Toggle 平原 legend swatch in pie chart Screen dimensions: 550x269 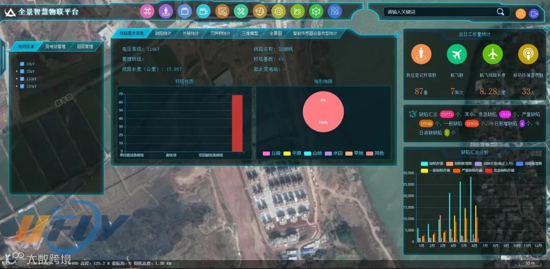[287, 154]
